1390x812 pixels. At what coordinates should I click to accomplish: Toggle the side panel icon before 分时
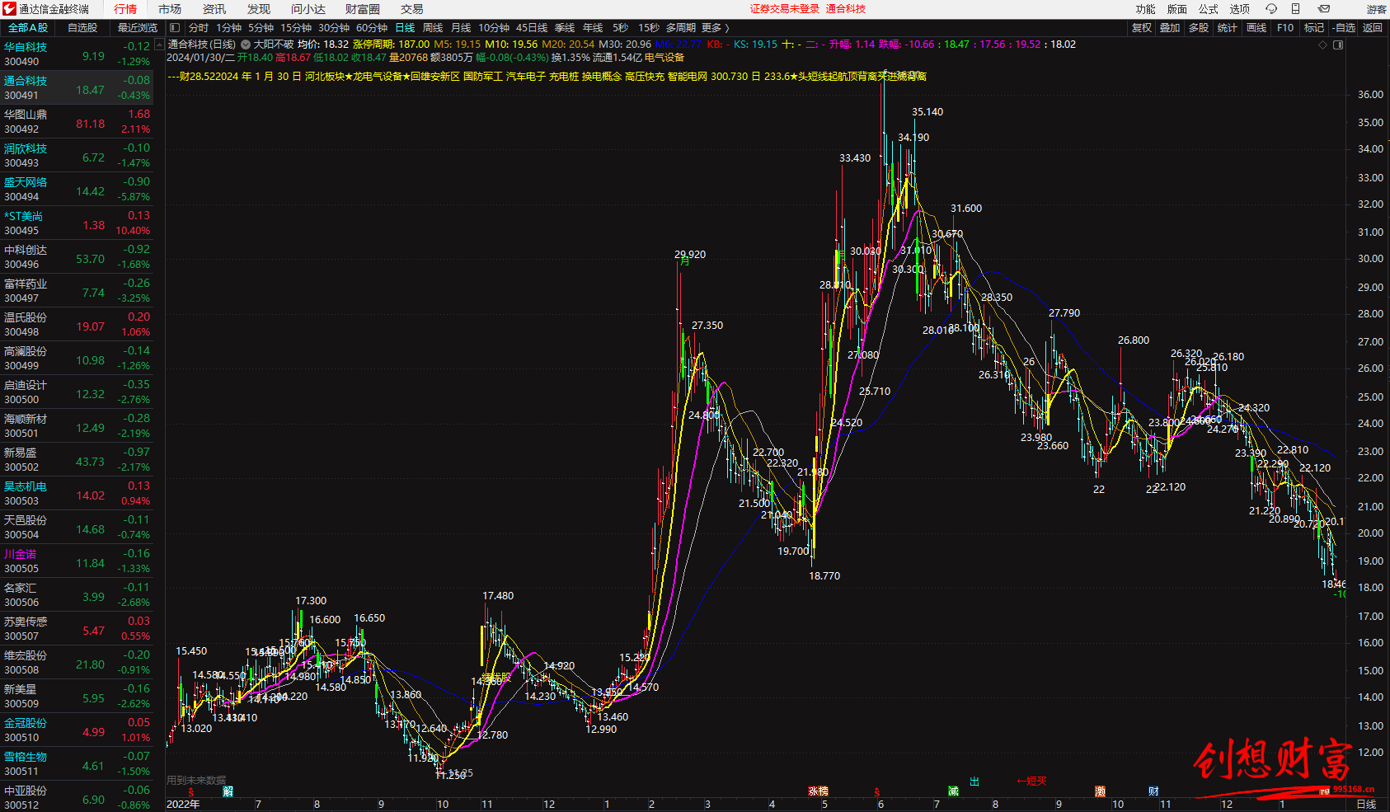pyautogui.click(x=175, y=28)
